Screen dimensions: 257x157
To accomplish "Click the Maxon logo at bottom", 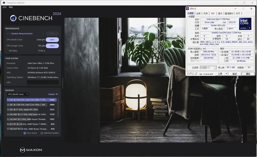I will click(x=31, y=150).
